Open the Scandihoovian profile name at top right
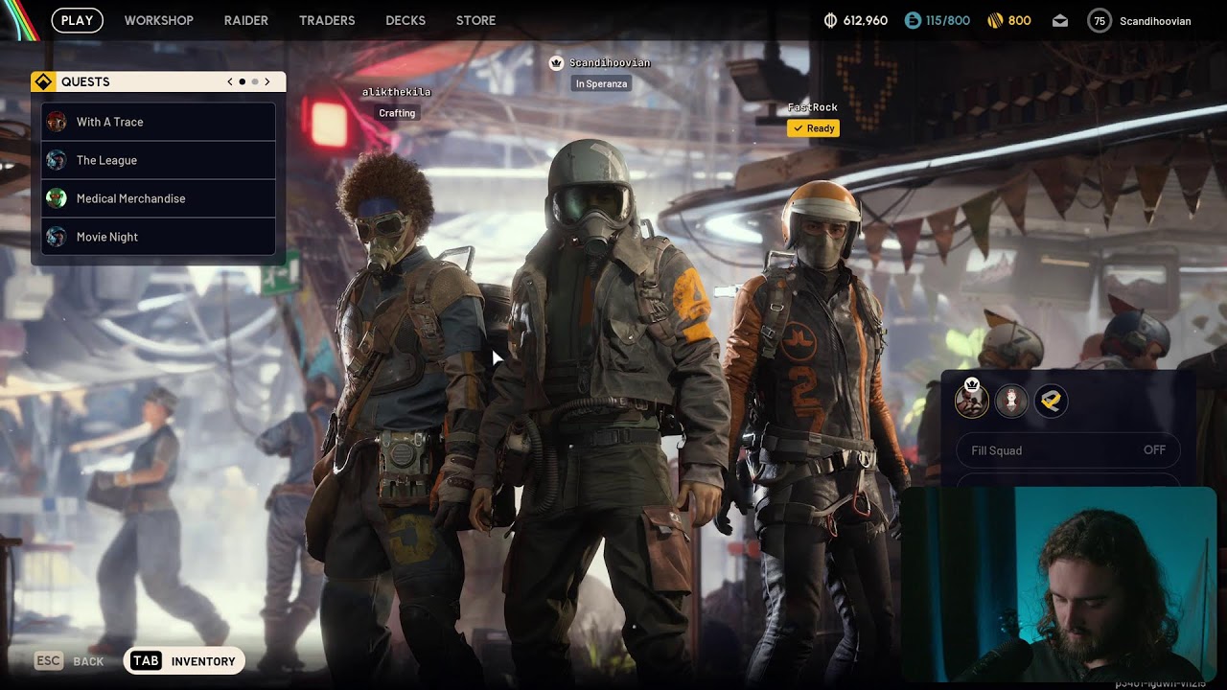Screen dimensions: 1227x690 click(x=1155, y=20)
